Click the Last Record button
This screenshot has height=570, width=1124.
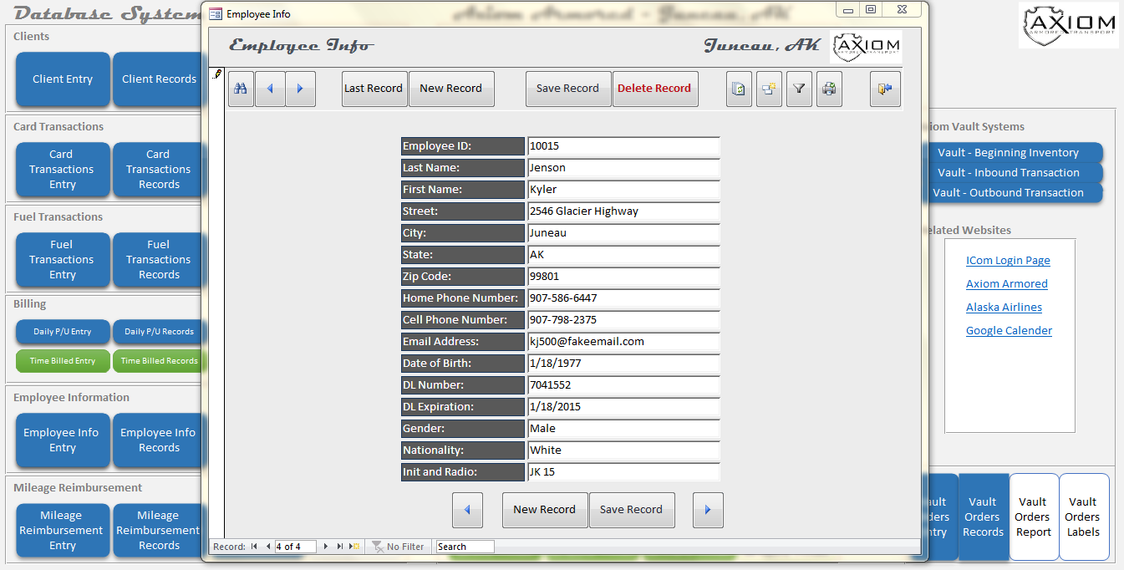374,89
